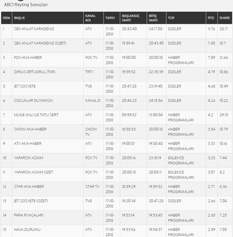Select the JET SOSYETE row title
Viewport: 233px width, 237px height.
pyautogui.click(x=25, y=86)
